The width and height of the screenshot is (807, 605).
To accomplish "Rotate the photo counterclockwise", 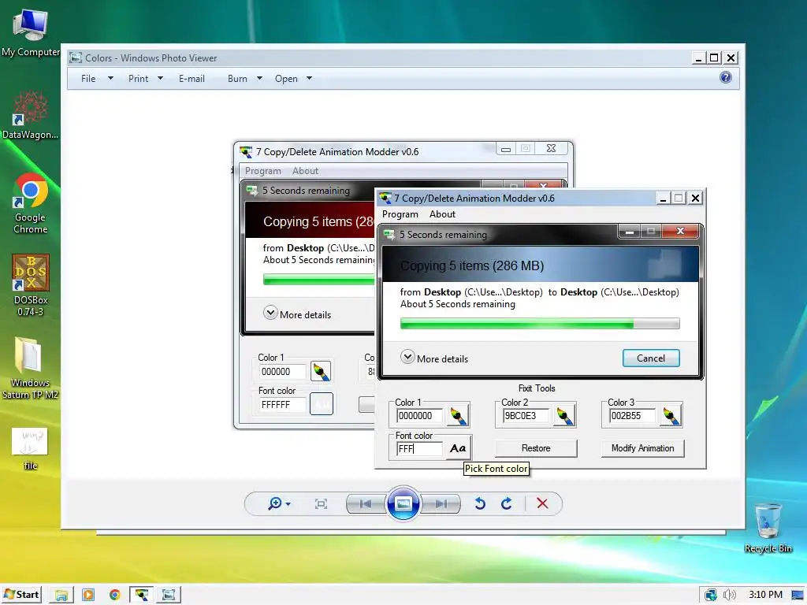I will [x=480, y=503].
